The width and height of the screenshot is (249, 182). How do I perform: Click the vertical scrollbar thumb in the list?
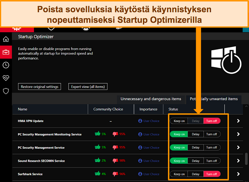(246, 159)
